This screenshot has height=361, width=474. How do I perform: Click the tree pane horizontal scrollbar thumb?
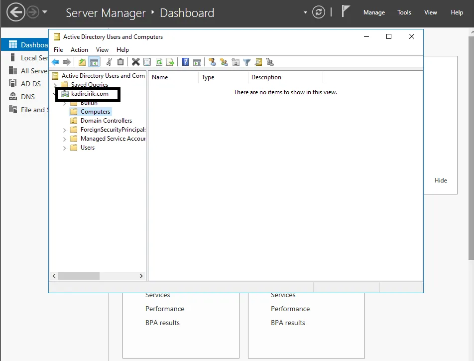pos(79,276)
